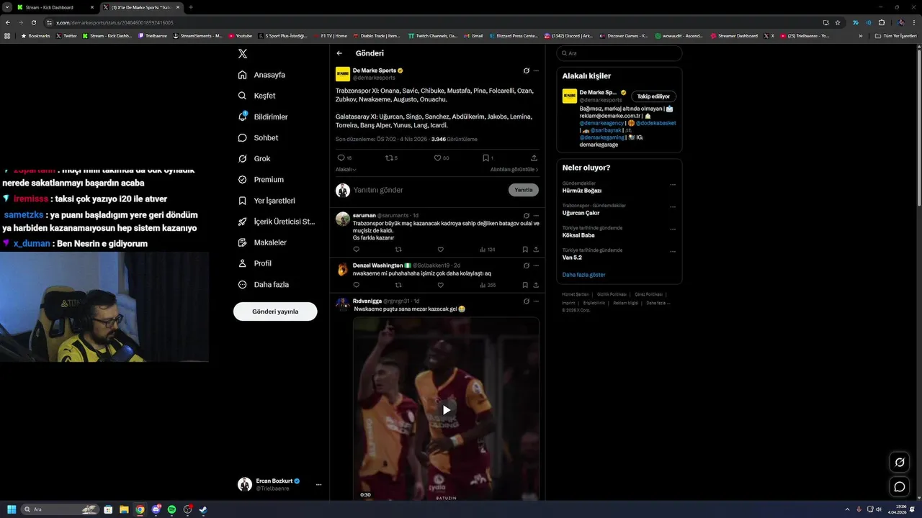Open more options on saruman's reply

(x=536, y=215)
